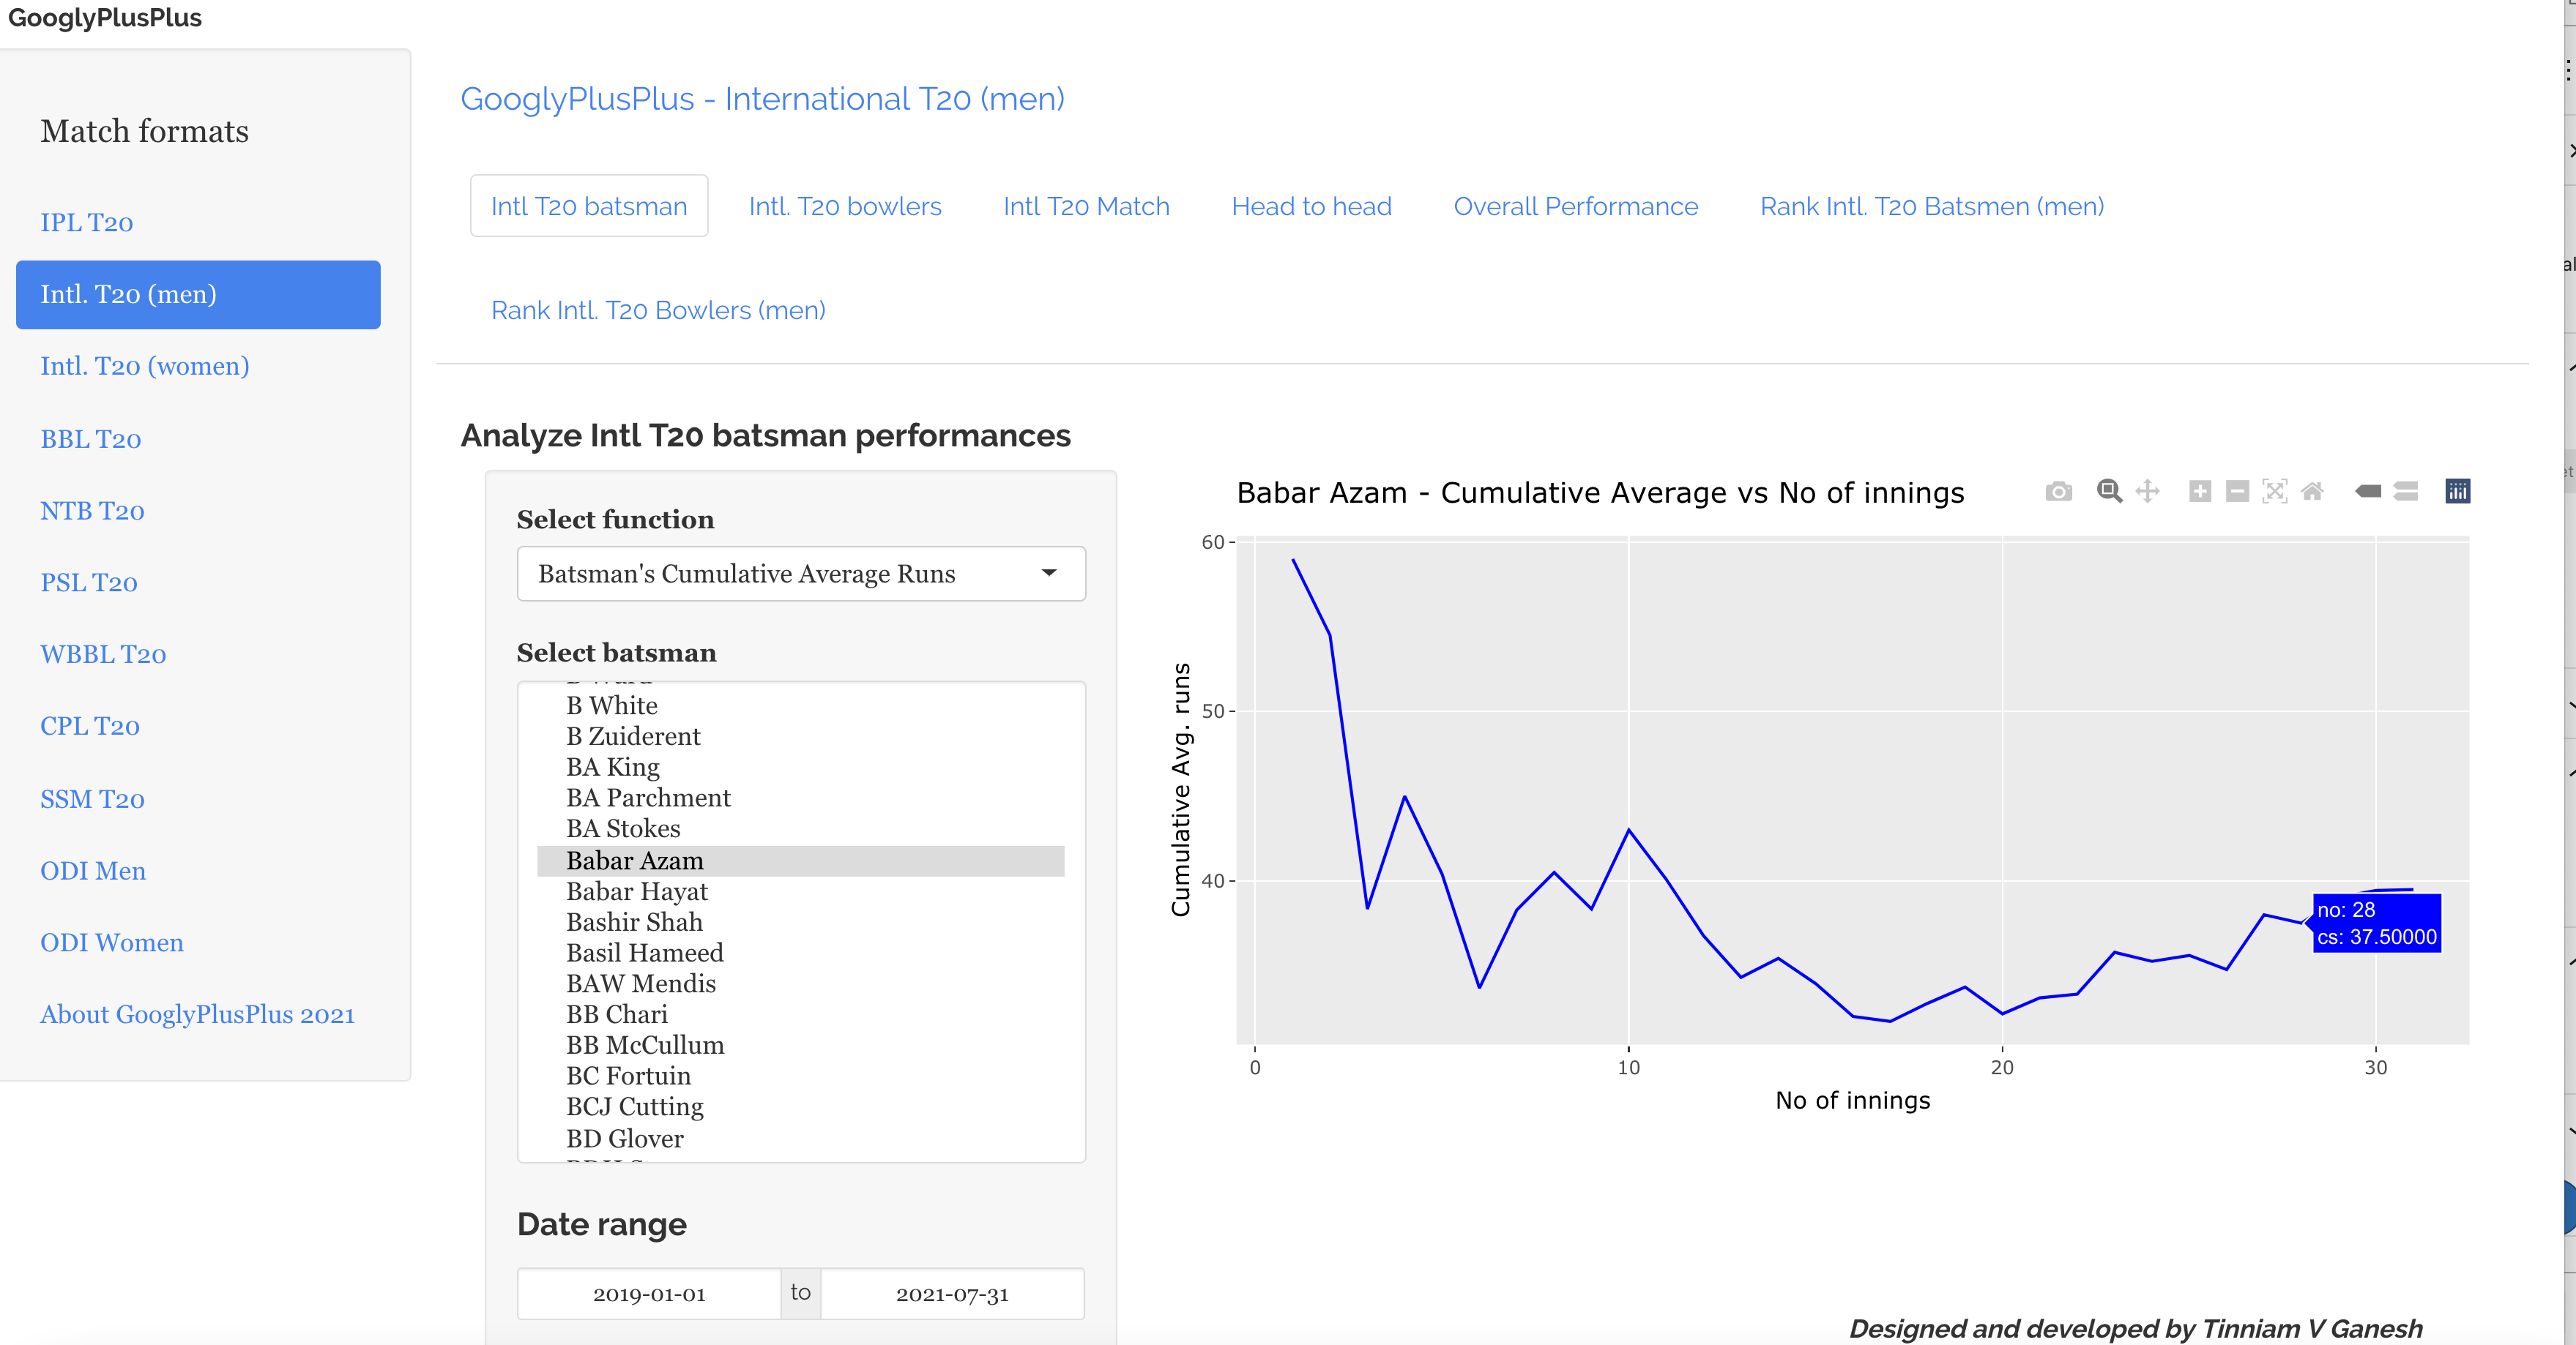The height and width of the screenshot is (1345, 2576).
Task: Select Babar Hayat in batsman list
Action: (x=636, y=891)
